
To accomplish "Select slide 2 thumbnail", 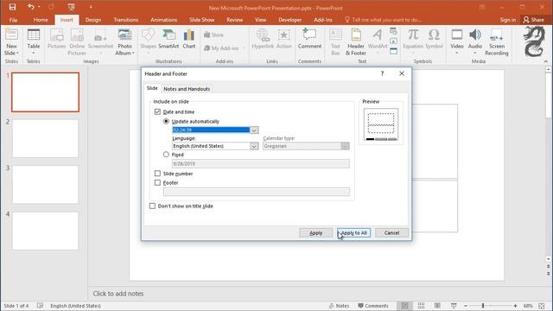I will (45, 138).
